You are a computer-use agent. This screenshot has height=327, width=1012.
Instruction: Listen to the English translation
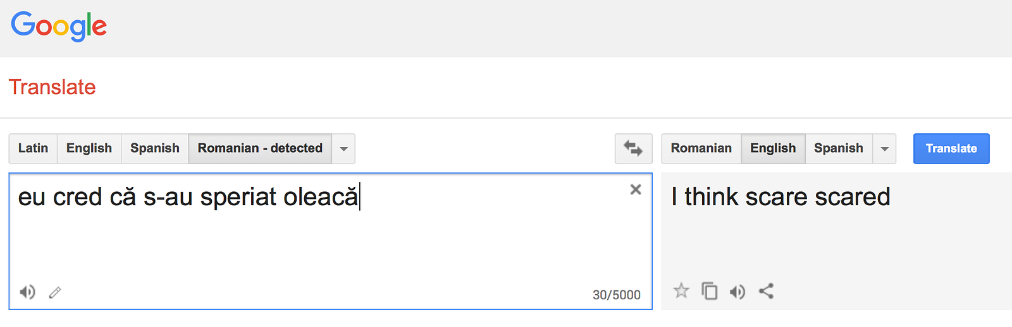737,292
